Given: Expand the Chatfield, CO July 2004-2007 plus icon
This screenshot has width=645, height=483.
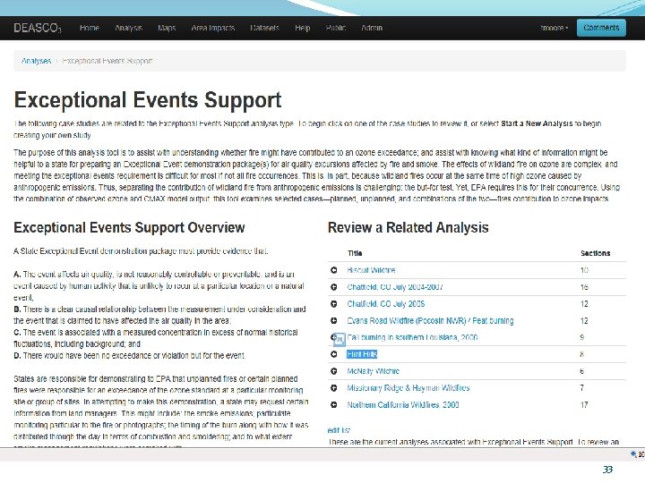Looking at the screenshot, I should 333,287.
